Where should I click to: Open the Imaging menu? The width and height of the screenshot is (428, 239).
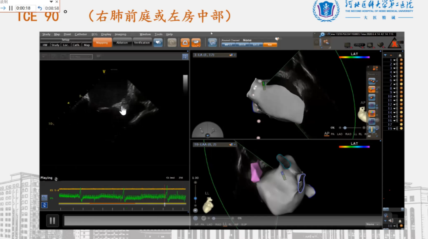tap(120, 34)
